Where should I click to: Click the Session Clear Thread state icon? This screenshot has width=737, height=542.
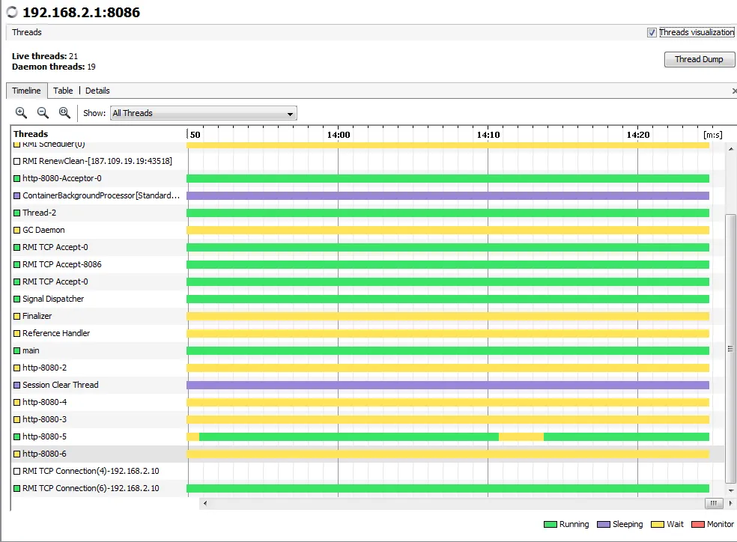click(x=17, y=385)
